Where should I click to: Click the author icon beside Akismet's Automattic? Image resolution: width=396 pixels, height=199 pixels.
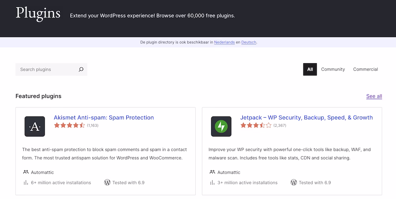26,172
